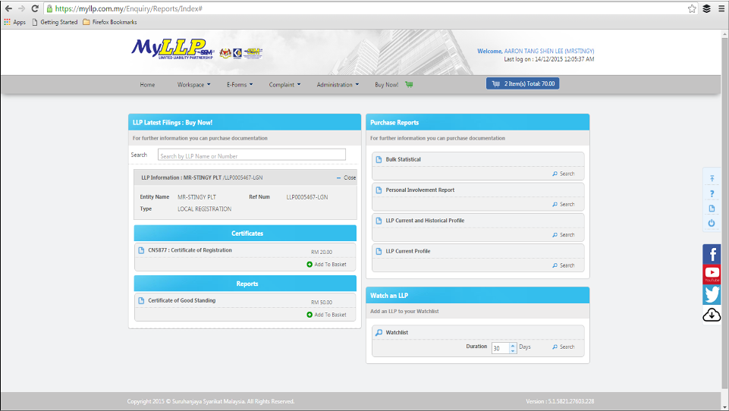The image size is (729, 411).
Task: Open the Apps bookmarks shortcut
Action: point(15,22)
